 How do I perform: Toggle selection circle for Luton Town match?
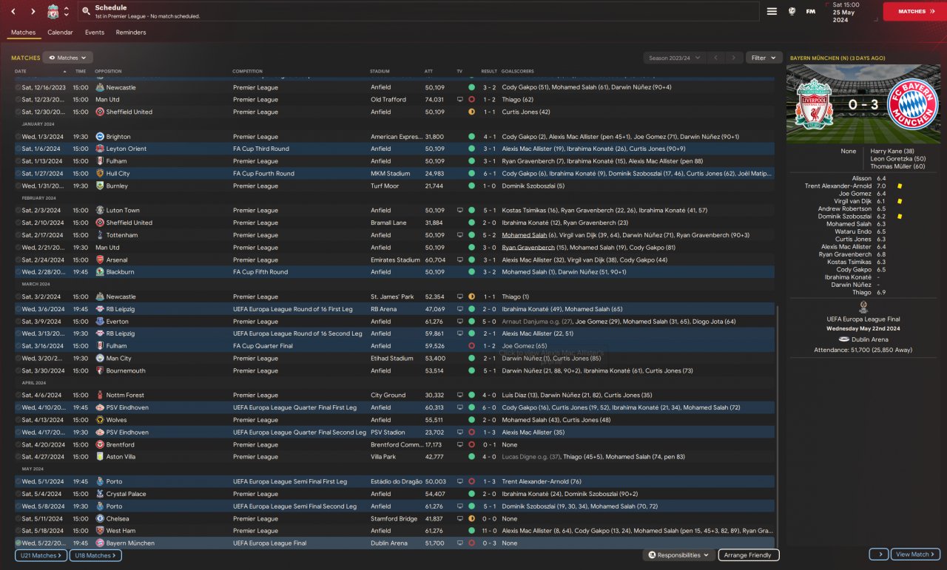click(x=18, y=211)
